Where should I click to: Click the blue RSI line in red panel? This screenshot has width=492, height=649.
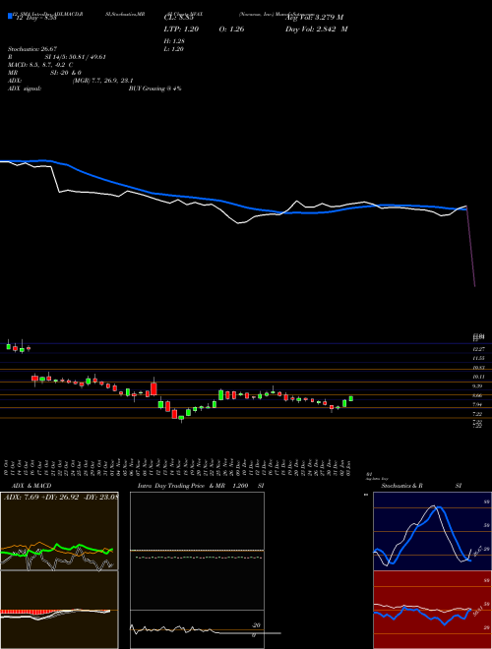click(422, 615)
